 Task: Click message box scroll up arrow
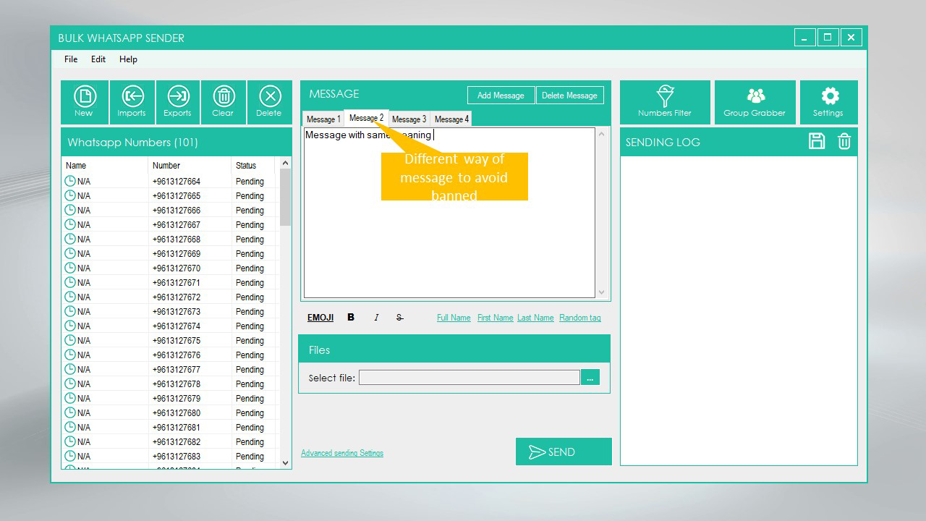(x=601, y=135)
